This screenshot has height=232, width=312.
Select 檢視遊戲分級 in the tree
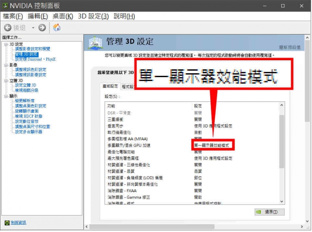tap(27, 90)
